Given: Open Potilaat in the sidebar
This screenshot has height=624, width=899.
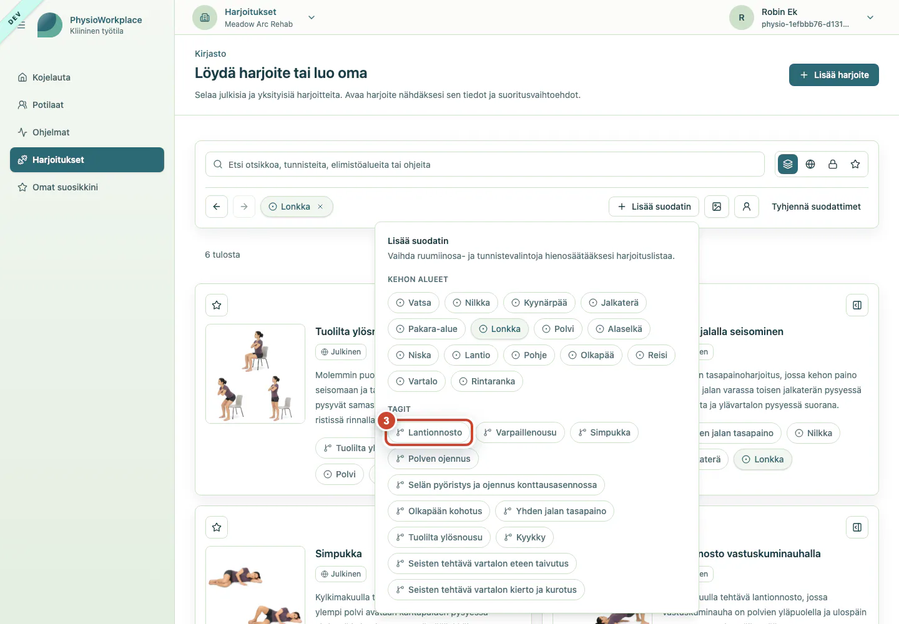Looking at the screenshot, I should point(87,105).
